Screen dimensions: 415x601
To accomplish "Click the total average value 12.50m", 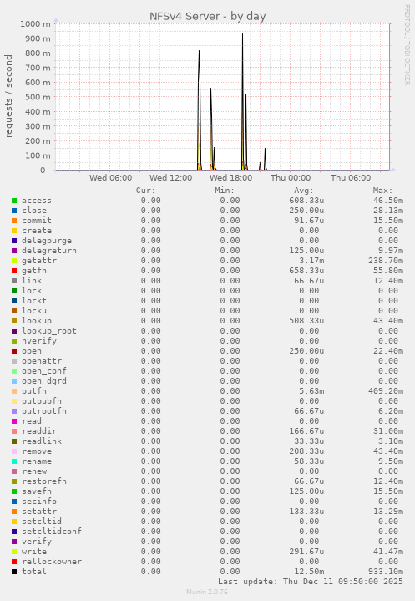I will pos(309,572).
